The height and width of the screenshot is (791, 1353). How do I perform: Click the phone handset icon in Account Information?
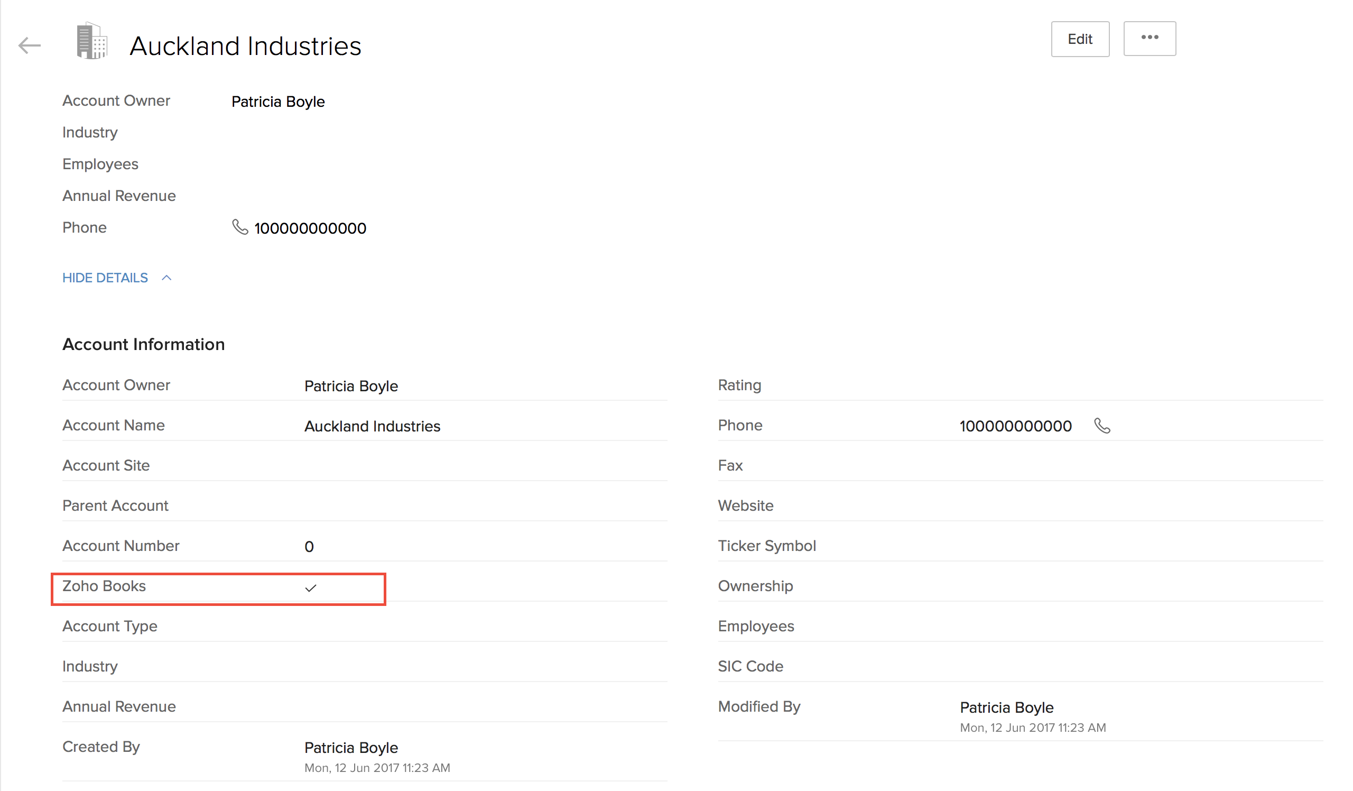tap(1103, 425)
